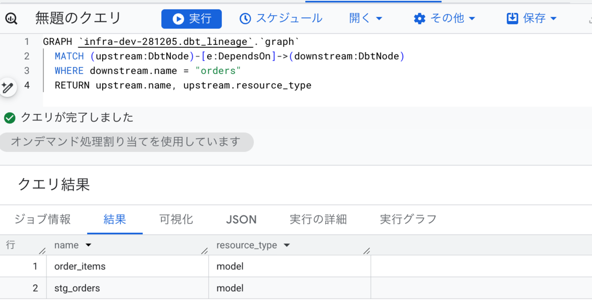This screenshot has width=592, height=303.
Task: Expand the 開く dropdown
Action: pyautogui.click(x=366, y=19)
